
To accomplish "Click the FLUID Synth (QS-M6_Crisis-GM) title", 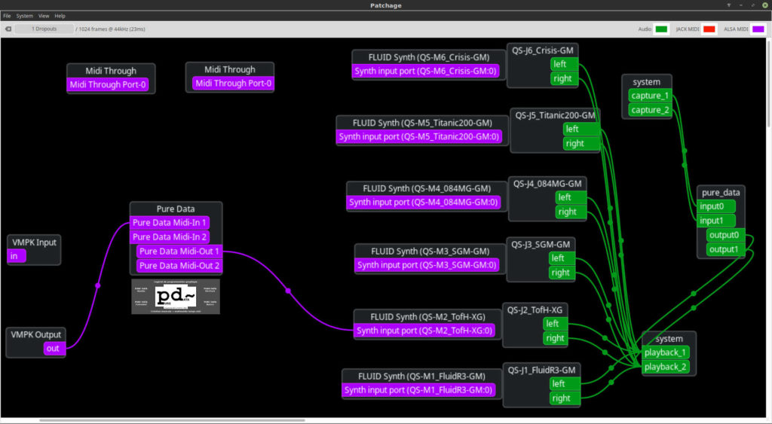I will [x=429, y=57].
